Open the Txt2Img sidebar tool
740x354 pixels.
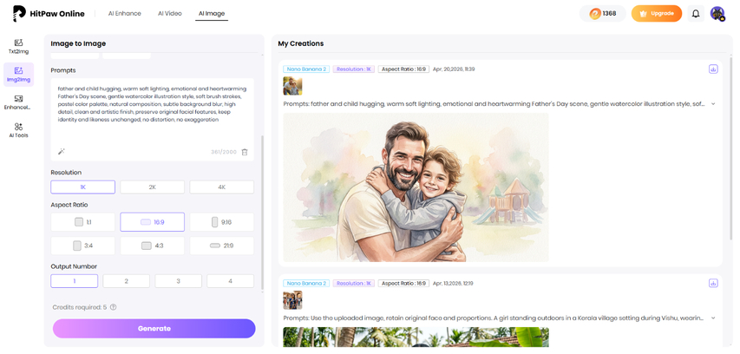[x=18, y=46]
